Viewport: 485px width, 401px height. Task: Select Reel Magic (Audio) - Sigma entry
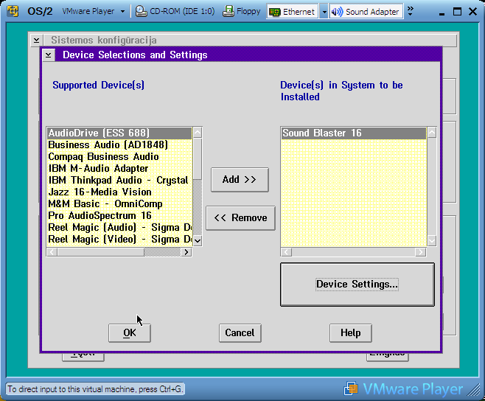click(119, 228)
